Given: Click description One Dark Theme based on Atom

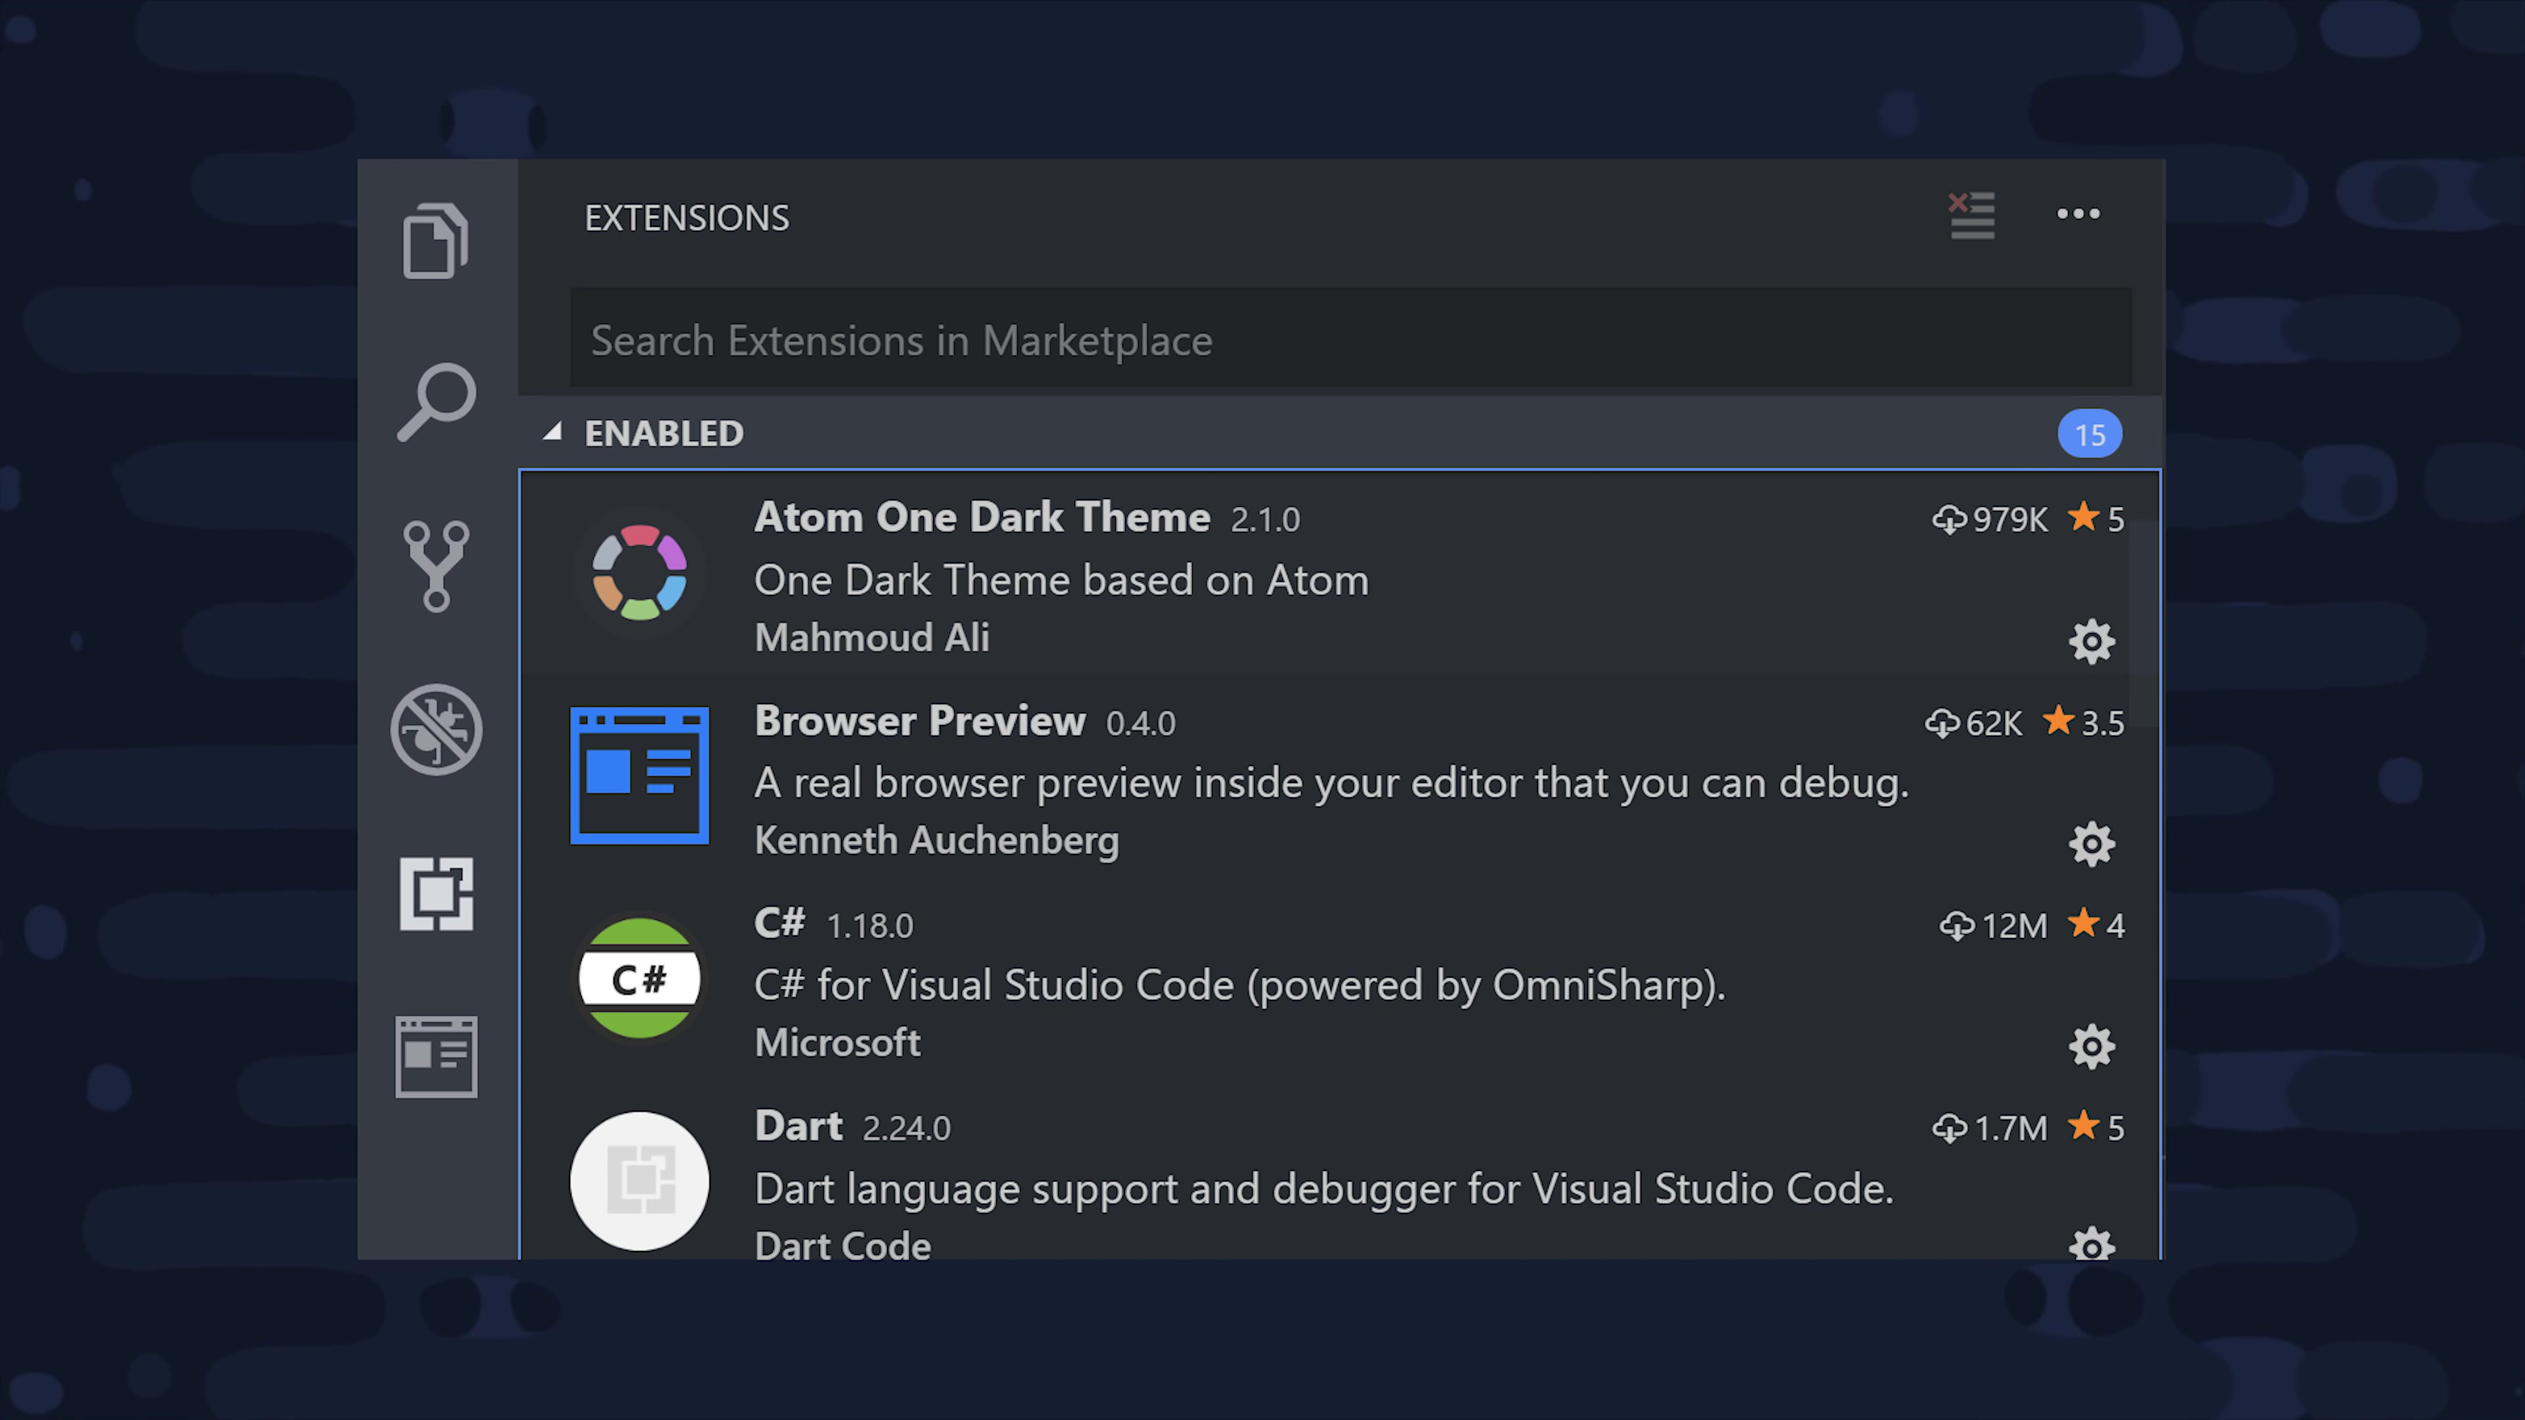Looking at the screenshot, I should 1061,580.
